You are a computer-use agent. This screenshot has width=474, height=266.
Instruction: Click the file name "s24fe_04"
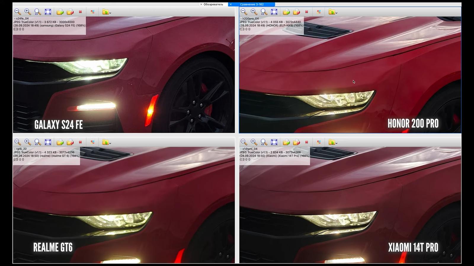tap(22, 18)
